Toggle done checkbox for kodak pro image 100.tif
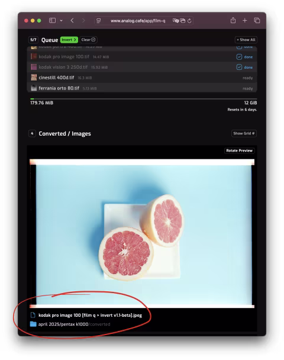This screenshot has height=360, width=284. click(x=239, y=57)
